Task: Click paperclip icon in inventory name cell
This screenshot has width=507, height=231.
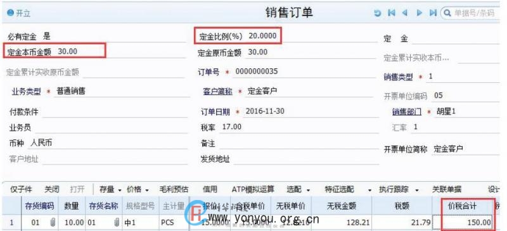Action: (x=117, y=222)
